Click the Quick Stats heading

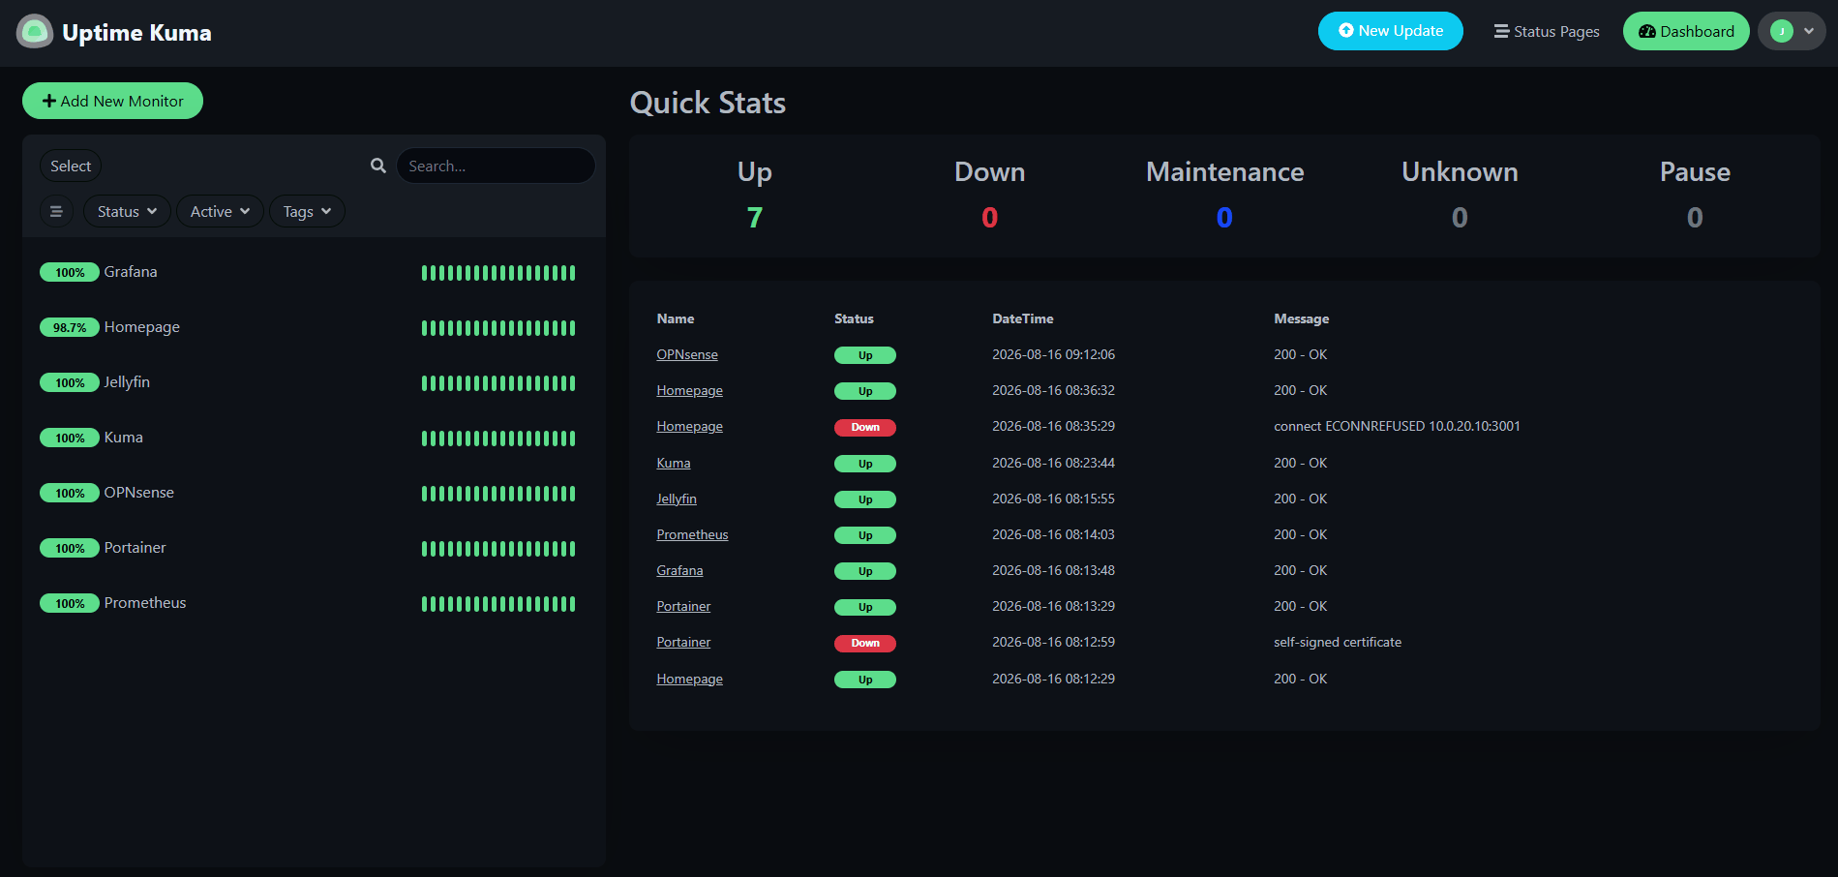(x=708, y=103)
